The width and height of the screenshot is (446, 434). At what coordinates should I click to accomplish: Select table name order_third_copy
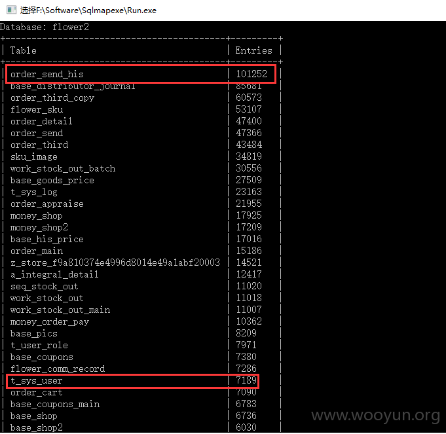52,98
